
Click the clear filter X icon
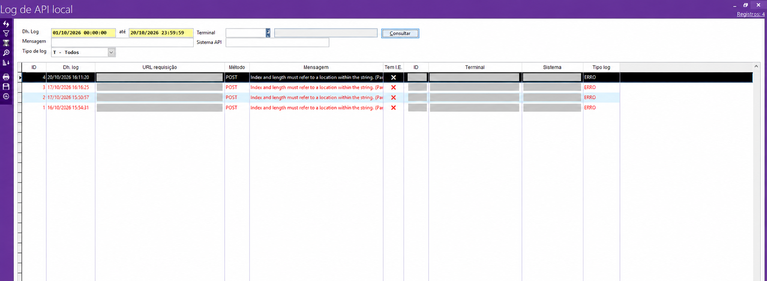[x=6, y=43]
